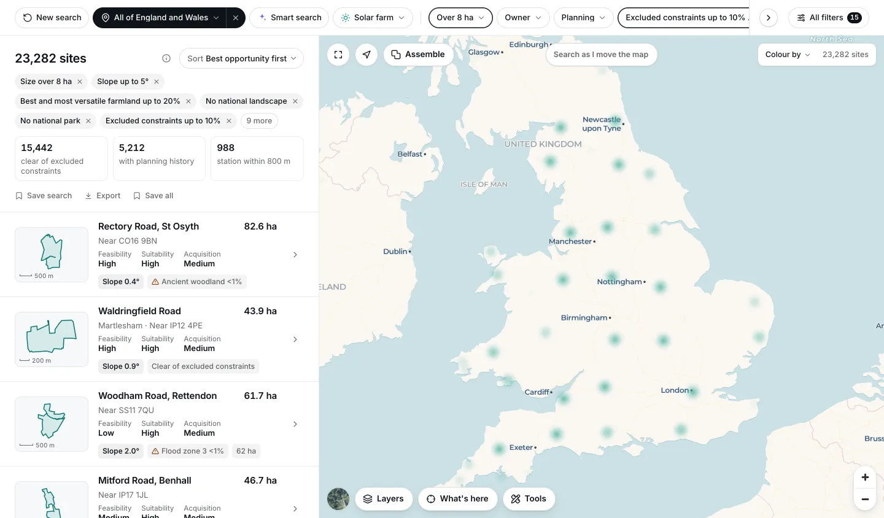This screenshot has height=518, width=884.
Task: Open Rectory Road, St Osyth details chevron
Action: [295, 255]
